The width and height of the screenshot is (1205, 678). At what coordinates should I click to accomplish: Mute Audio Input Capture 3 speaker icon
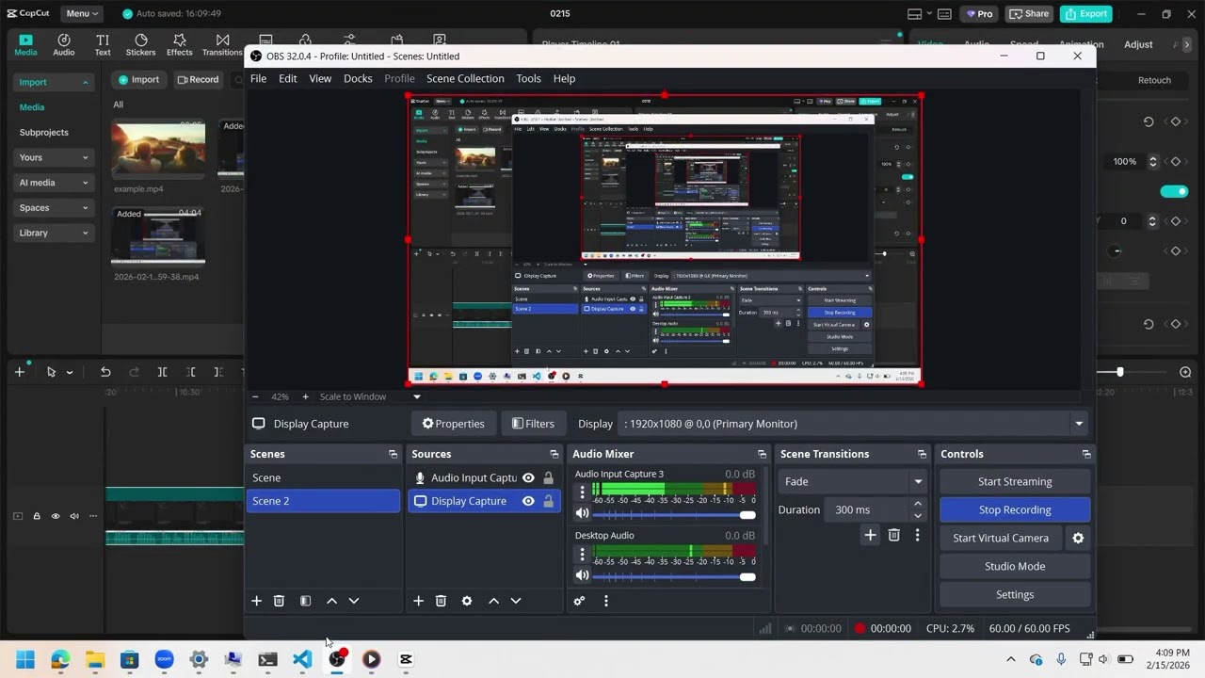click(x=582, y=514)
